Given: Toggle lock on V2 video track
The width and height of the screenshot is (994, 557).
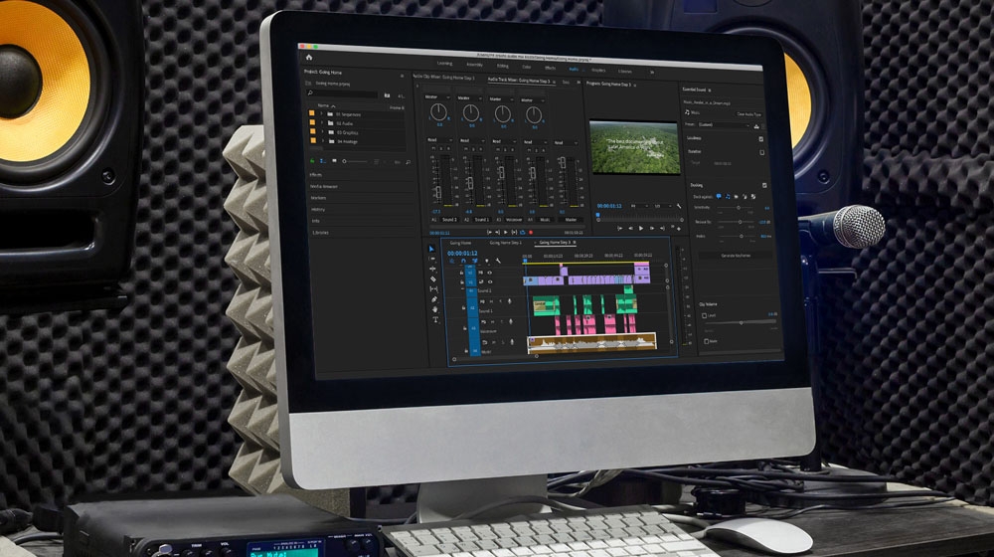Looking at the screenshot, I should coord(461,273).
